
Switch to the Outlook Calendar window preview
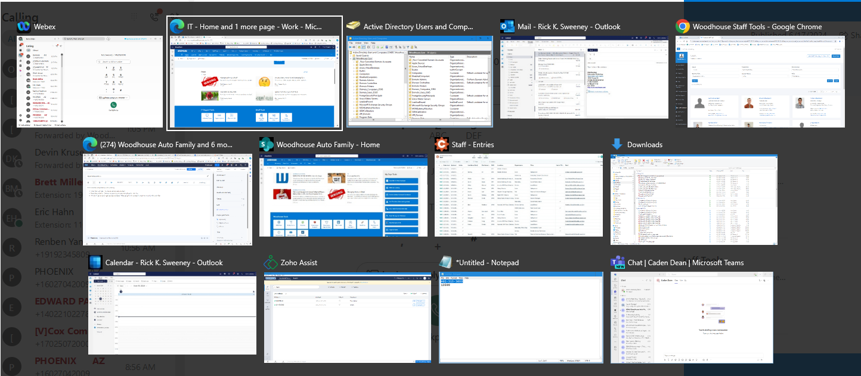172,313
